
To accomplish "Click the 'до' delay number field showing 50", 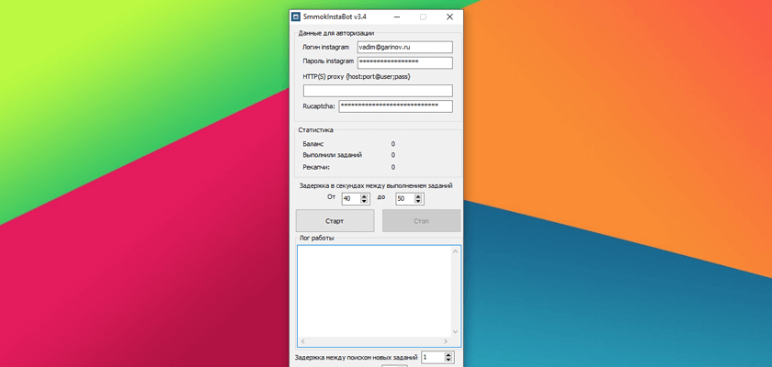I will tap(405, 199).
